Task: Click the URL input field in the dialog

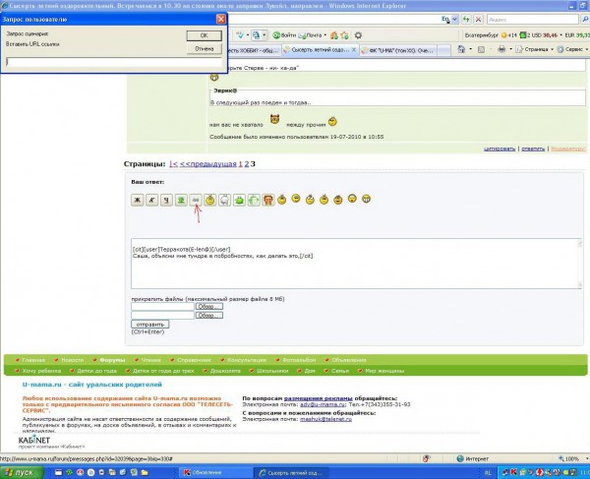Action: pyautogui.click(x=114, y=62)
